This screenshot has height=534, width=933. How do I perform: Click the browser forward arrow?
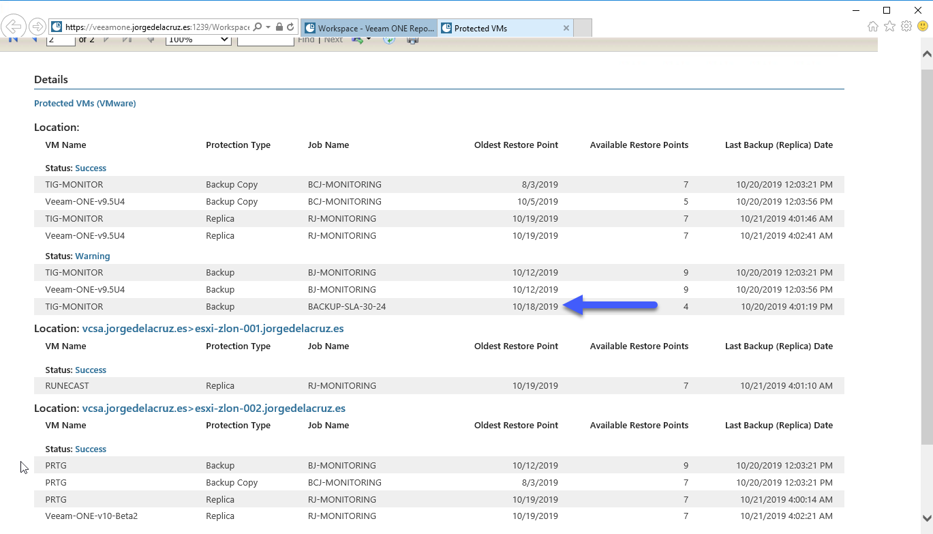[37, 27]
